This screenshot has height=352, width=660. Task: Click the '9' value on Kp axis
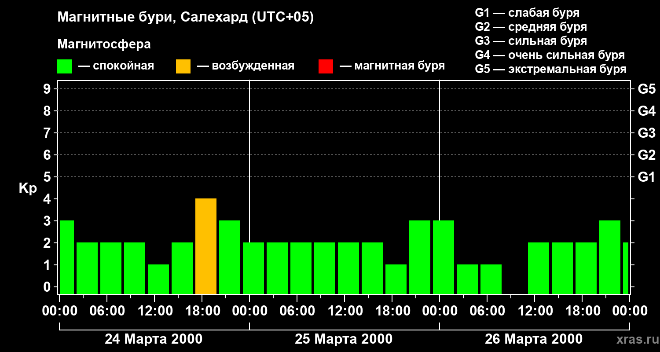[48, 89]
